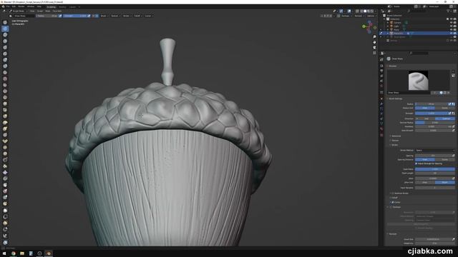Click the viewport pan hand icon
Viewport: 458px width, 257px height.
click(x=374, y=42)
